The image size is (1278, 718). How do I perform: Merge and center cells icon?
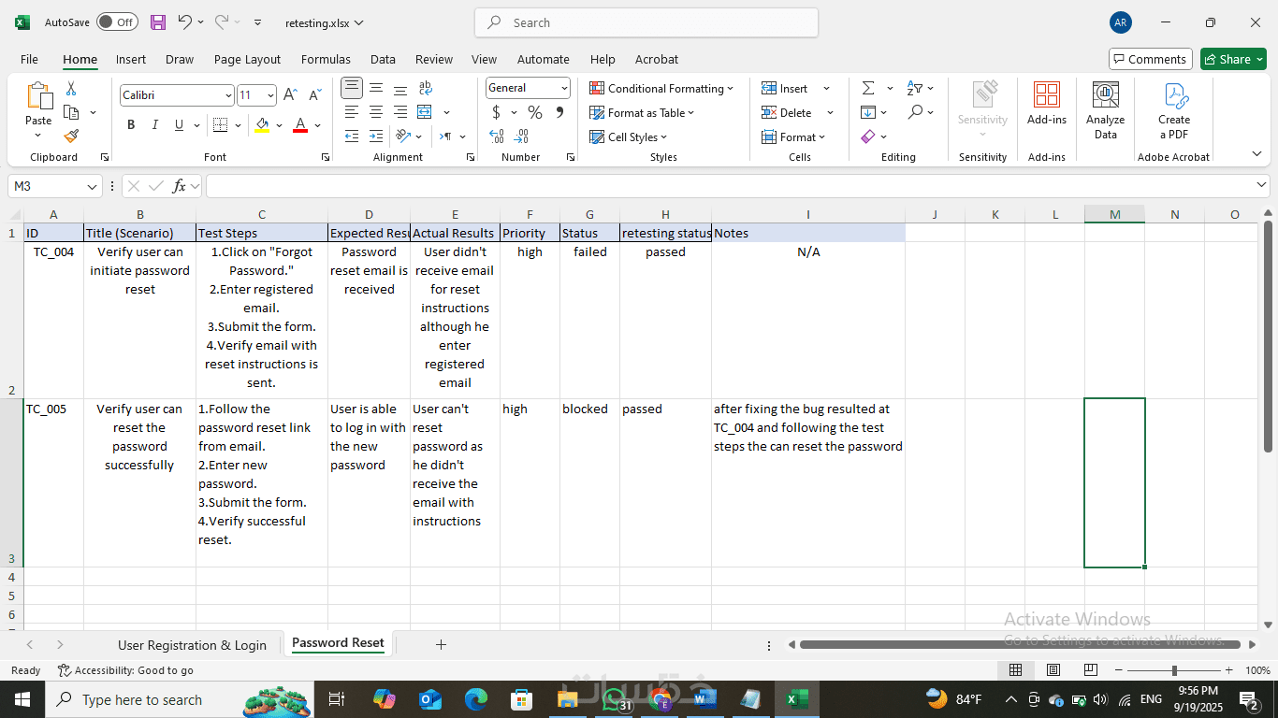click(425, 112)
